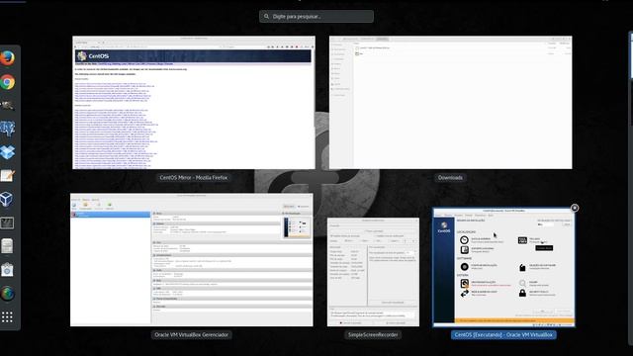Launch the notepad text editor dock icon

click(7, 176)
